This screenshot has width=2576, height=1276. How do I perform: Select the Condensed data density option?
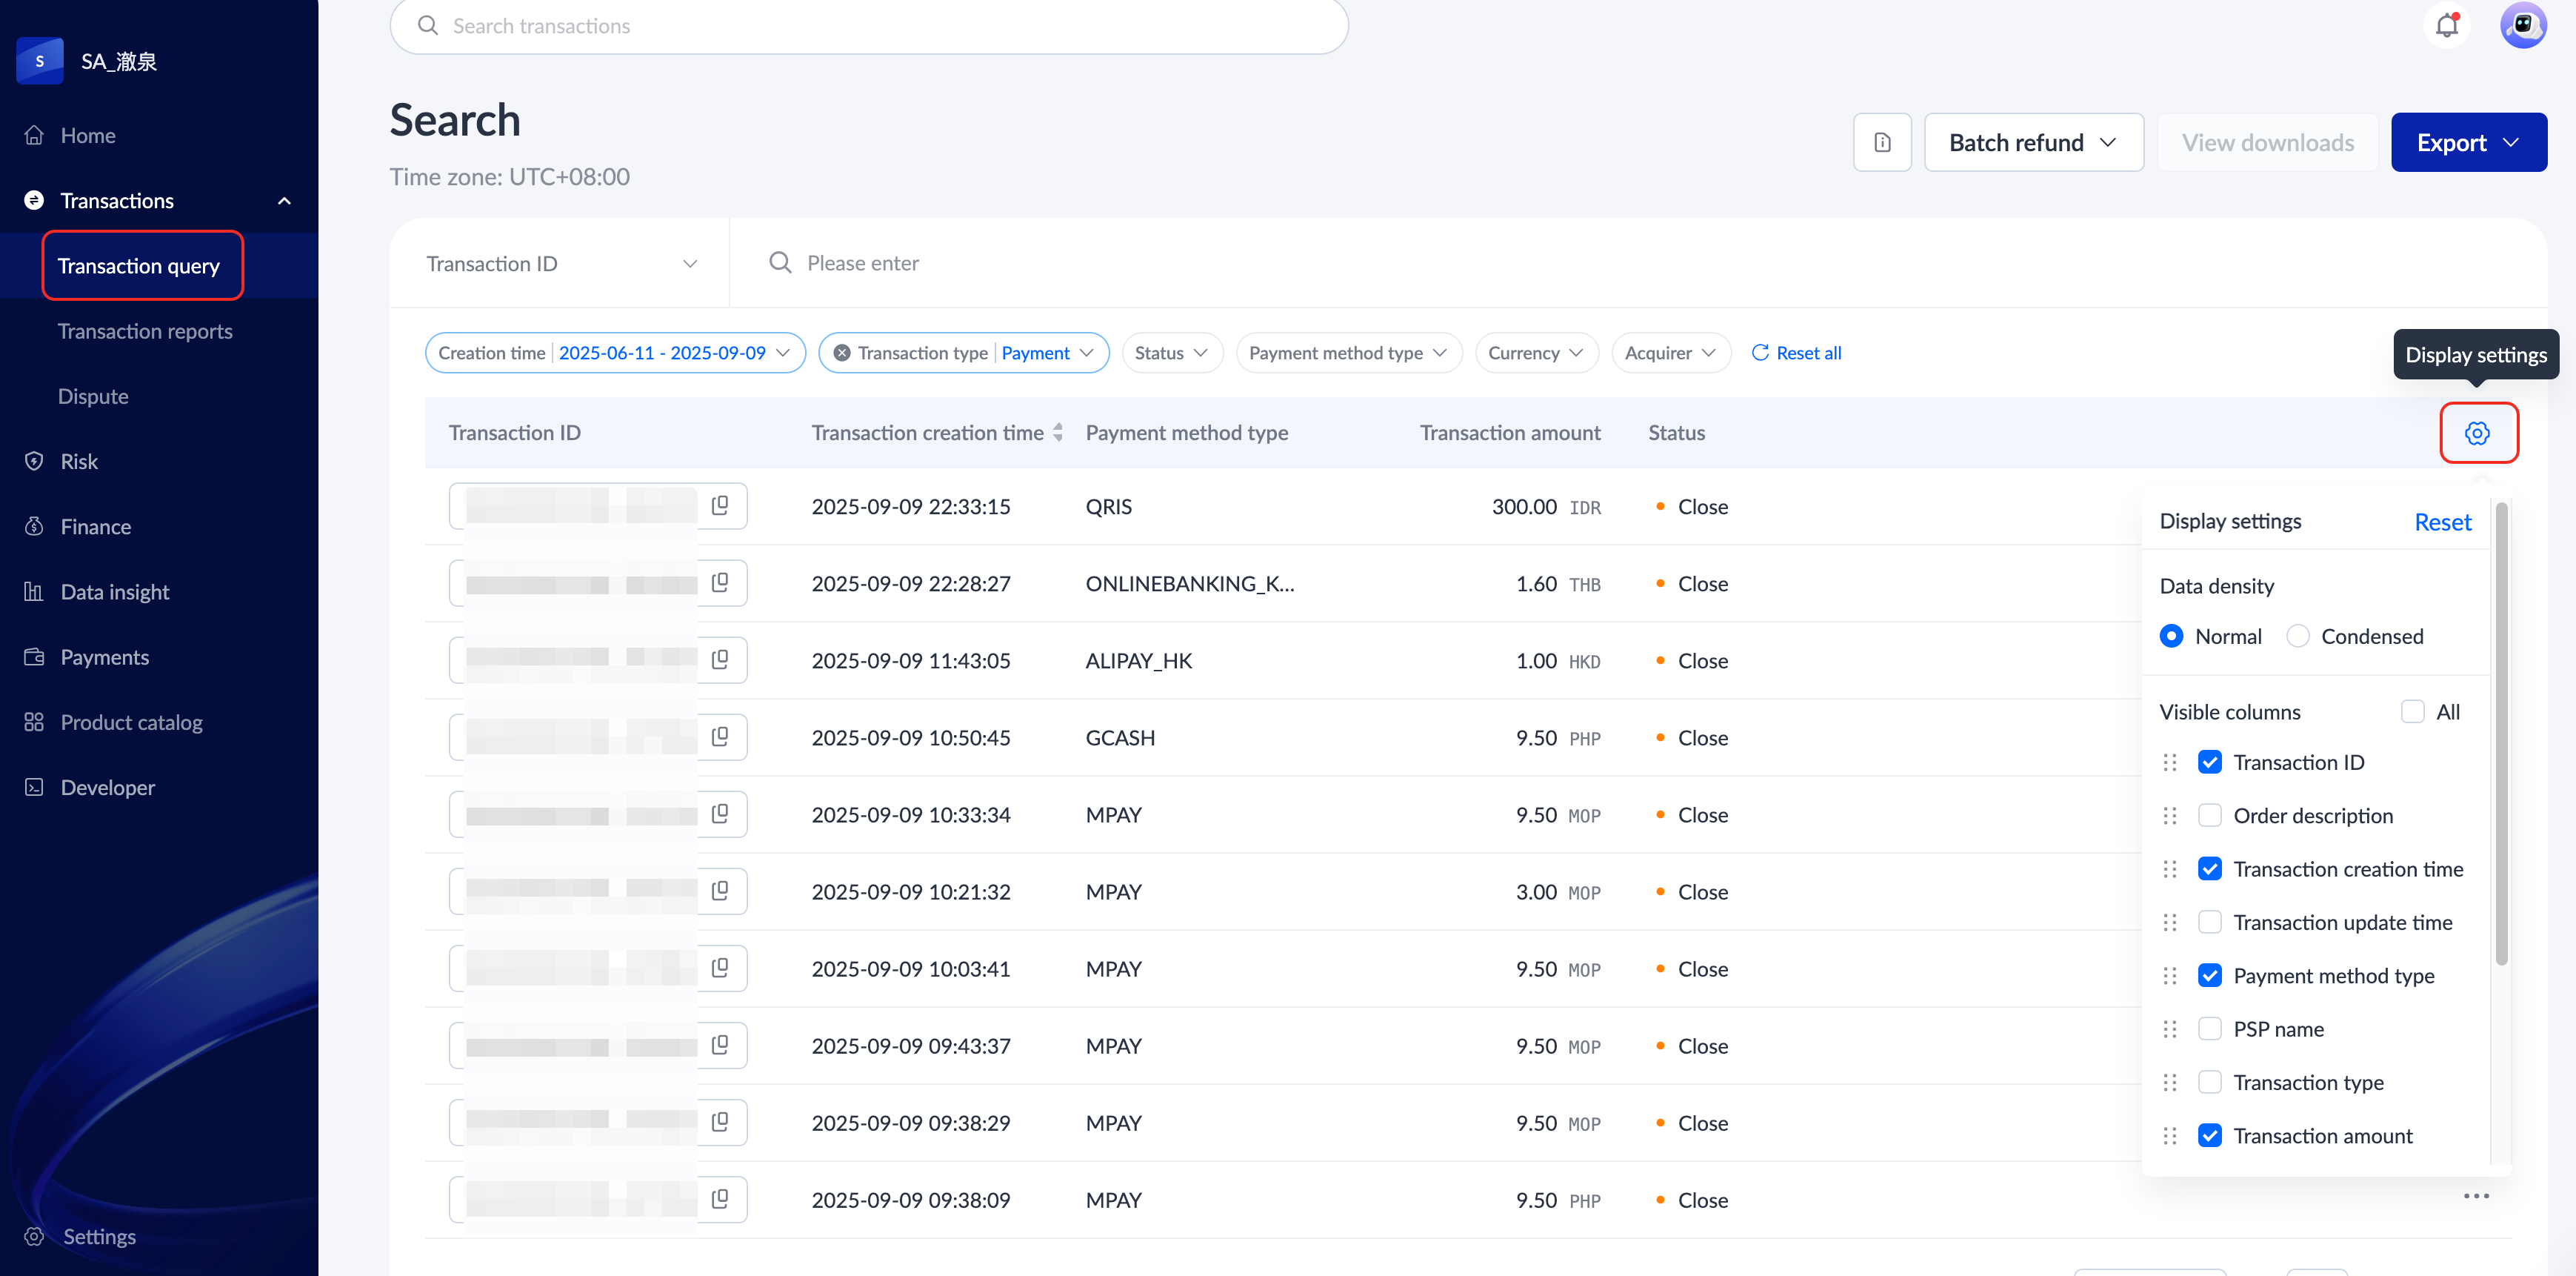point(2298,637)
